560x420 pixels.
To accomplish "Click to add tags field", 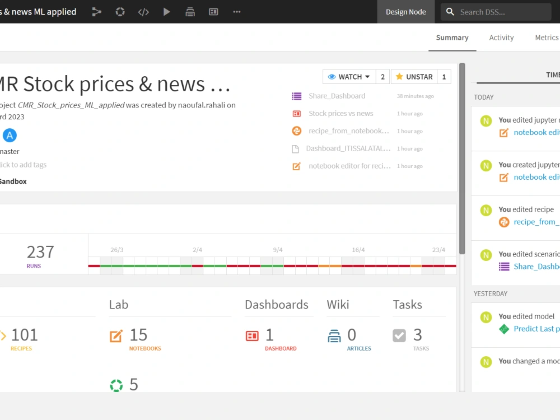I will 23,165.
